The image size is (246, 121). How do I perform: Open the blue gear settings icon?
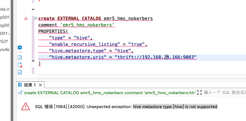tap(20, 47)
